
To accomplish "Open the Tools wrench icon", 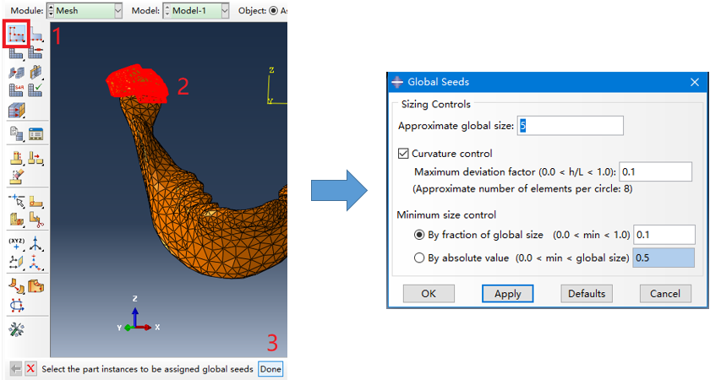I will 16,328.
